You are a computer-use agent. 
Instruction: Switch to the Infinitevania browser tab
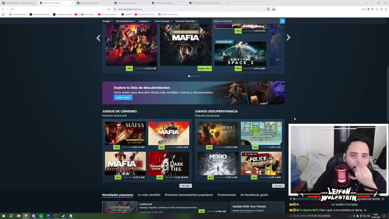168,3
